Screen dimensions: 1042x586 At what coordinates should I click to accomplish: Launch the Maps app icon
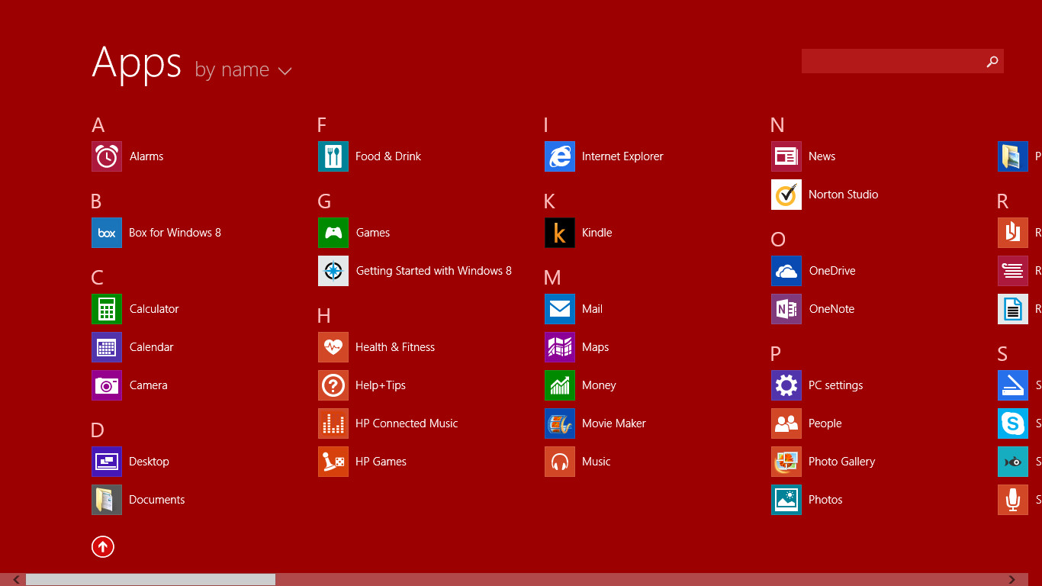(x=560, y=347)
